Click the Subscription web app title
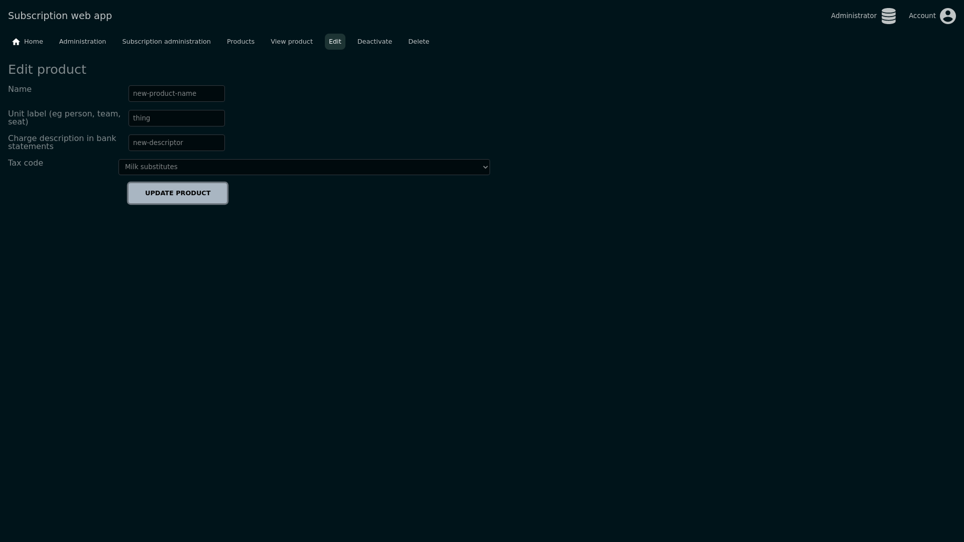This screenshot has width=964, height=542. (x=60, y=16)
